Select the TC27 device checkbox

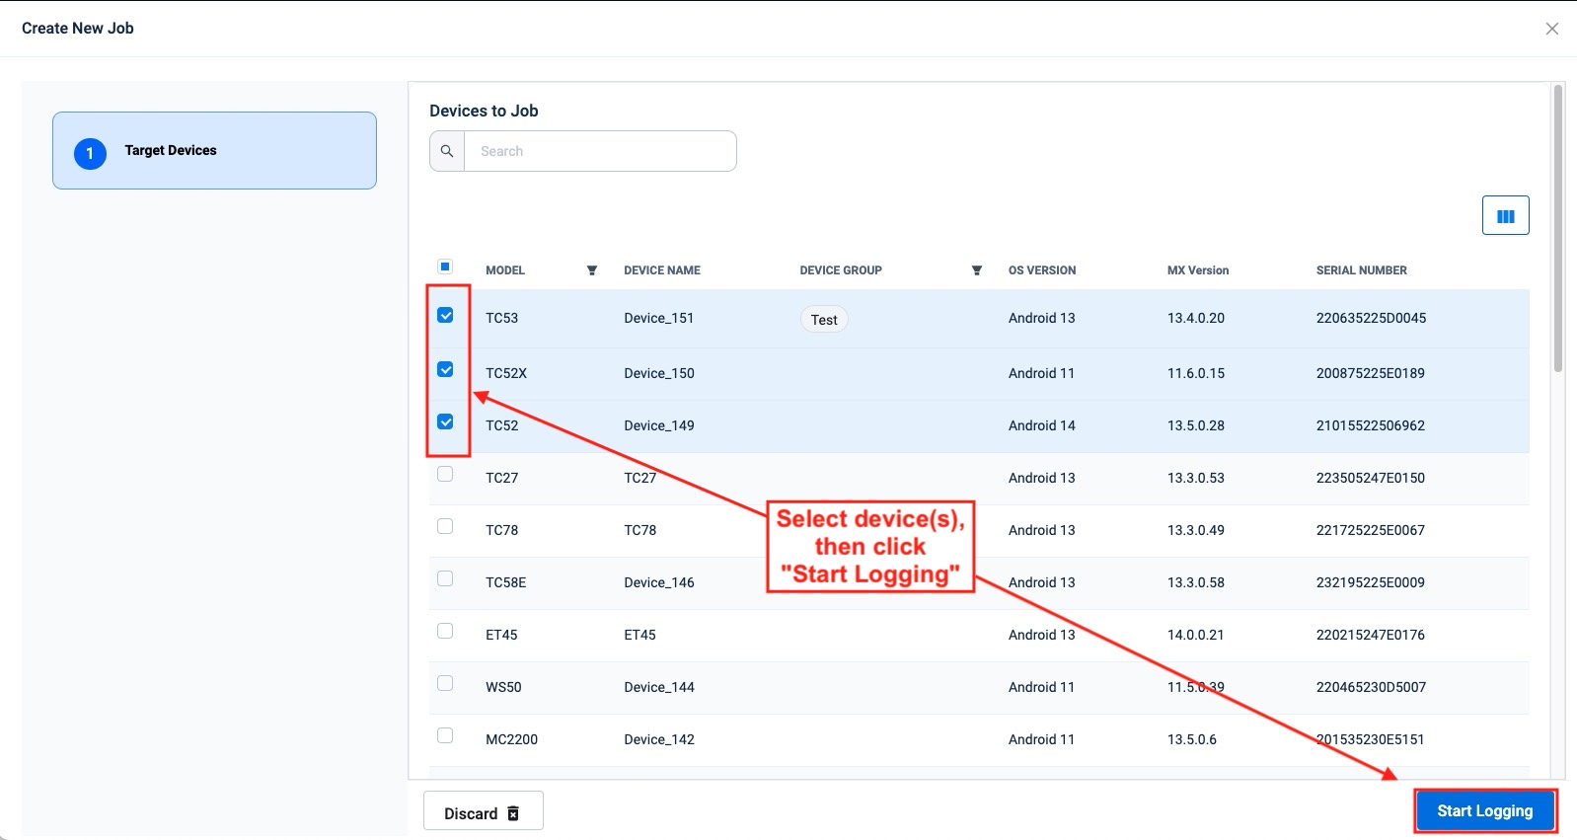tap(445, 475)
